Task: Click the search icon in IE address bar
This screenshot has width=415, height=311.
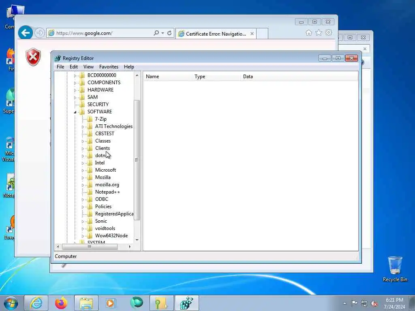Action: (x=156, y=33)
